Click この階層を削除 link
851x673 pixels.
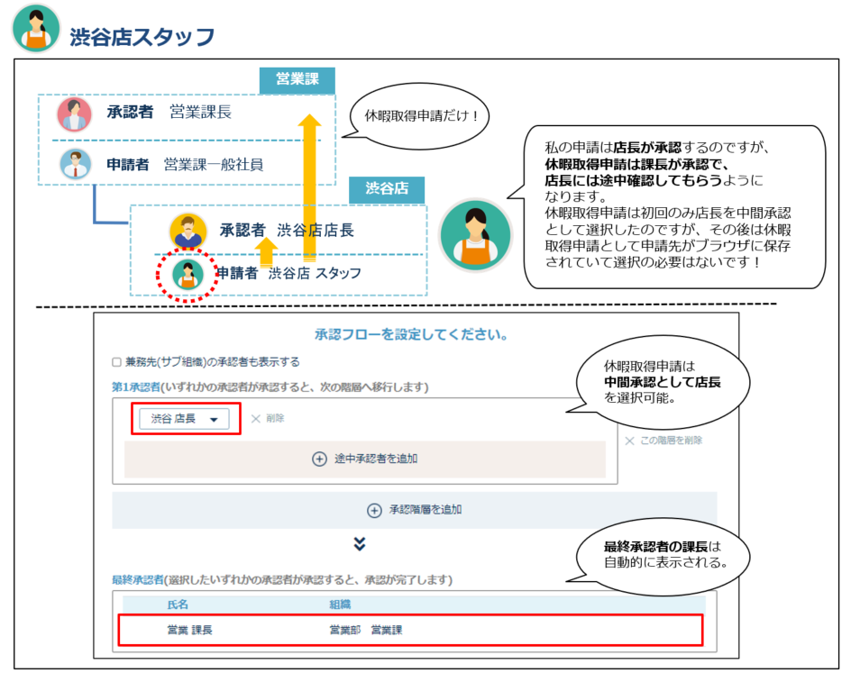(x=672, y=441)
